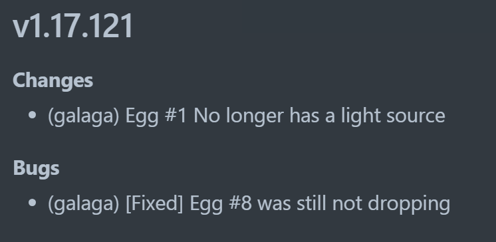Screen dimensions: 496x242
Task: Select the Bugs section heading
Action: click(36, 168)
